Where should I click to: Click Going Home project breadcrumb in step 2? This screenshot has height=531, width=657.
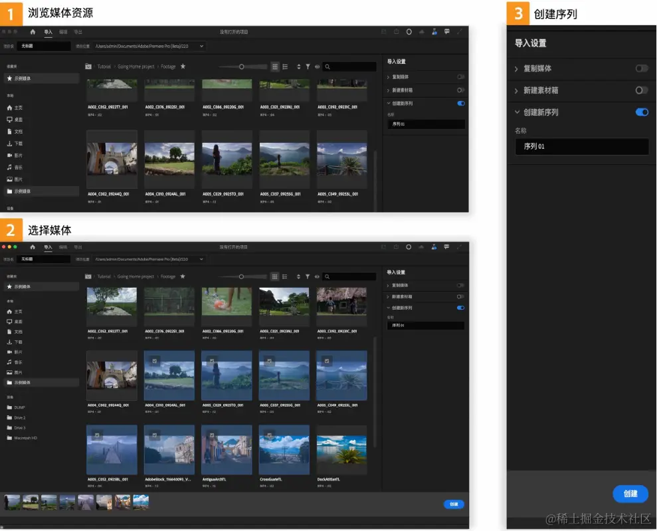click(136, 276)
